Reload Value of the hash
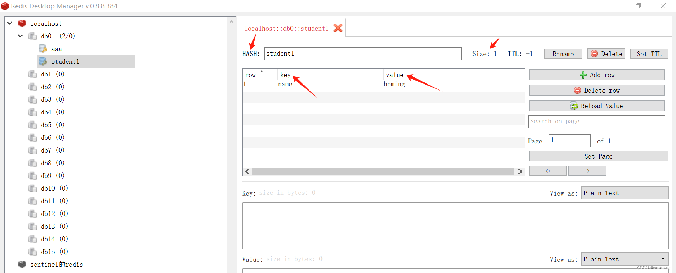 pyautogui.click(x=597, y=106)
